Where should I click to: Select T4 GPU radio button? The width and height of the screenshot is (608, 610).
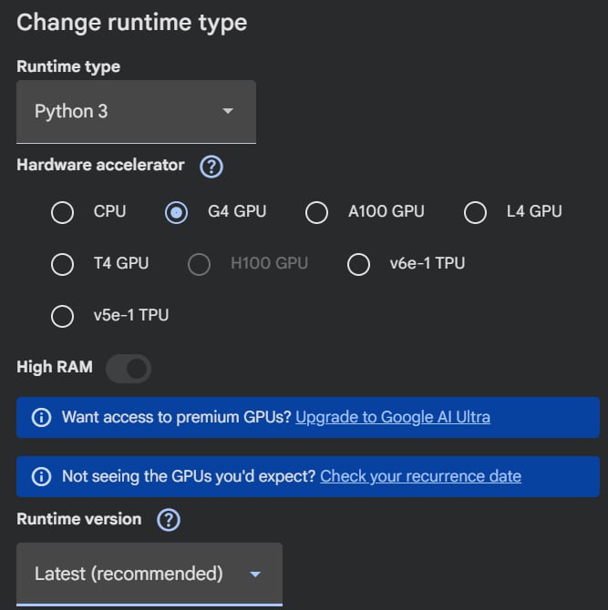coord(62,264)
